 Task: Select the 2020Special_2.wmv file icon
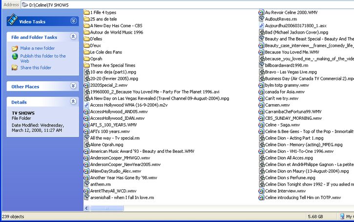pyautogui.click(x=86, y=85)
